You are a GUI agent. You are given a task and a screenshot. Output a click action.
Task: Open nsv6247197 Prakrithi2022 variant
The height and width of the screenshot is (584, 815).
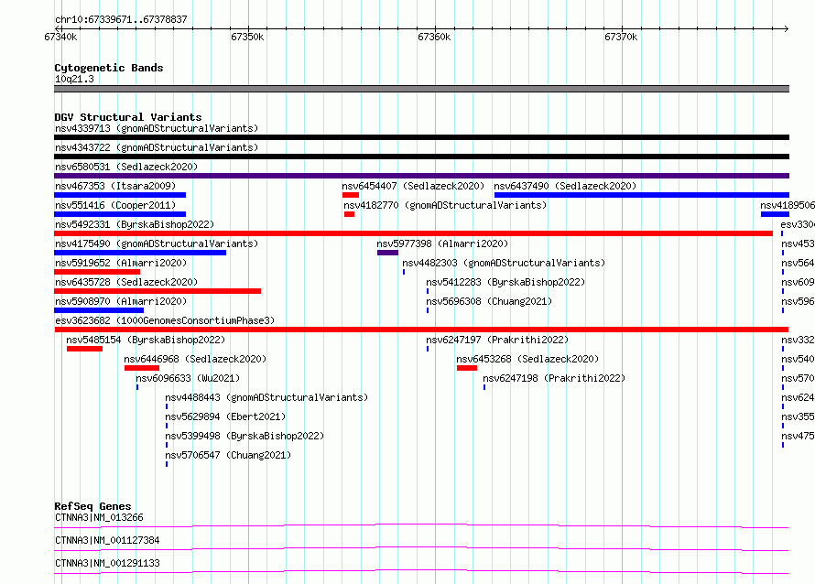(497, 340)
